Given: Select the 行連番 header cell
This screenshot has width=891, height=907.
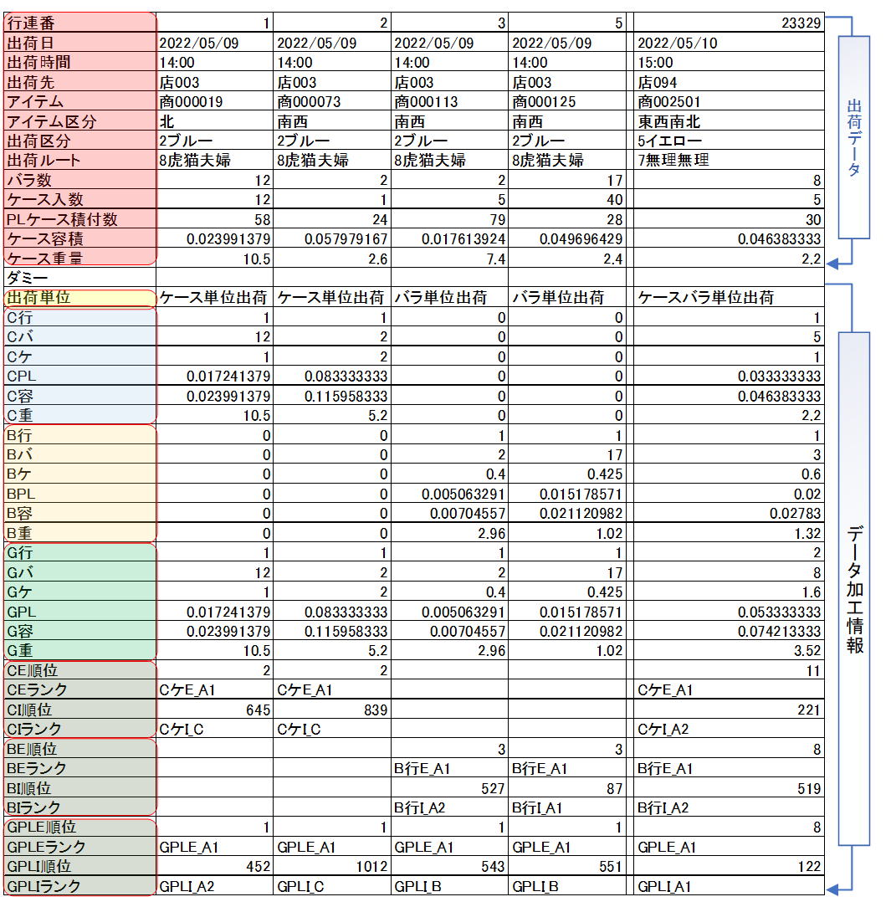Looking at the screenshot, I should [79, 23].
